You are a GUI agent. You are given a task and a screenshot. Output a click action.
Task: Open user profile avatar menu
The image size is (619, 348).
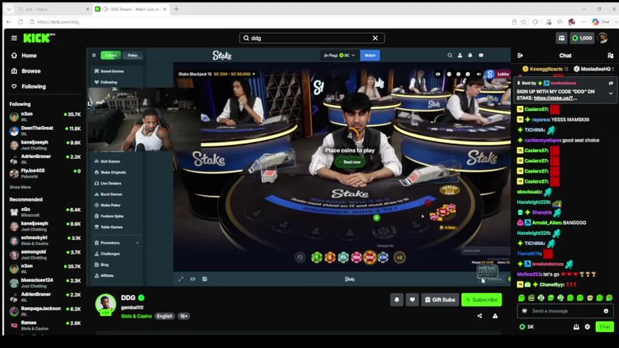click(x=603, y=38)
